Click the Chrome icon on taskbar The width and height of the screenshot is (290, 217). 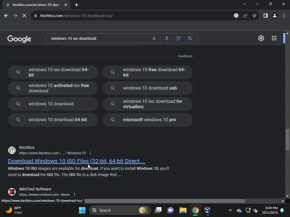coord(195,210)
